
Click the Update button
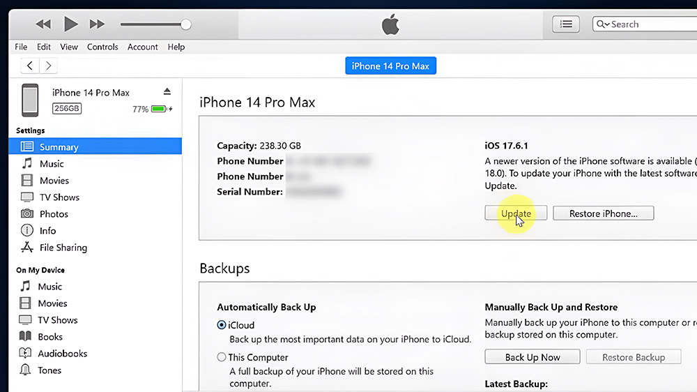[516, 213]
